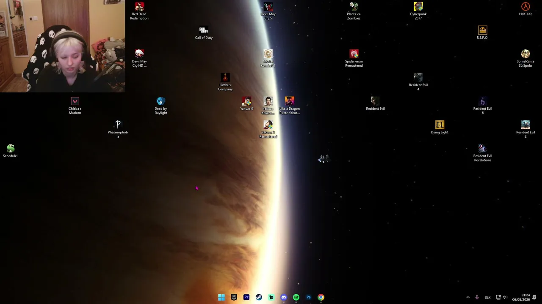Select the Mortal Kombat 1 shortcut
The height and width of the screenshot is (304, 542).
click(268, 58)
